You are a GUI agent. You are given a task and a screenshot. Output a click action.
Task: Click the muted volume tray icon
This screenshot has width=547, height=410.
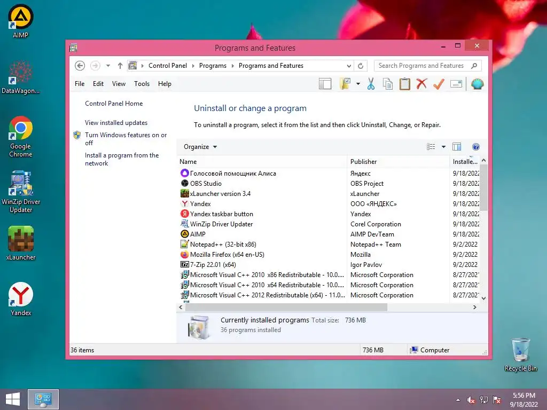[x=471, y=400]
